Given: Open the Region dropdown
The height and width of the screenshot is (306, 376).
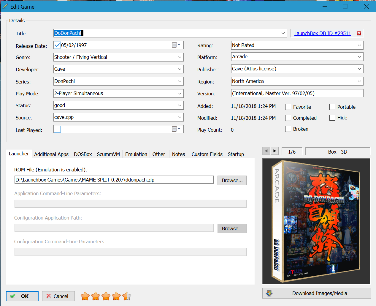Looking at the screenshot, I should coord(359,81).
